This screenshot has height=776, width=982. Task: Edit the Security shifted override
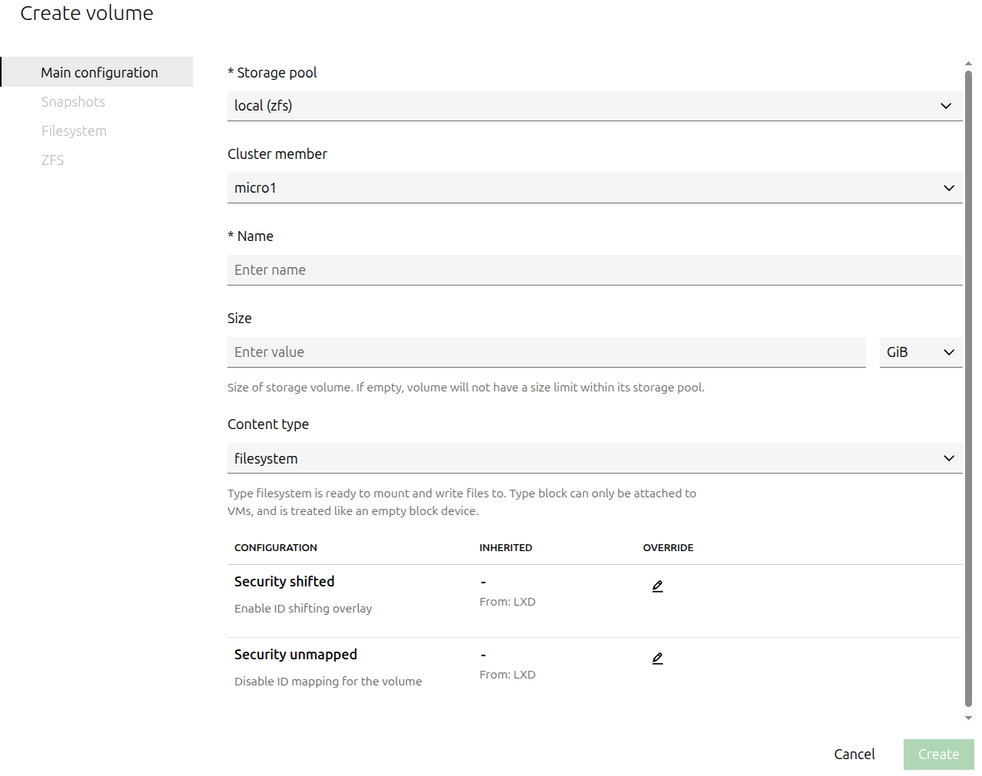coord(657,586)
